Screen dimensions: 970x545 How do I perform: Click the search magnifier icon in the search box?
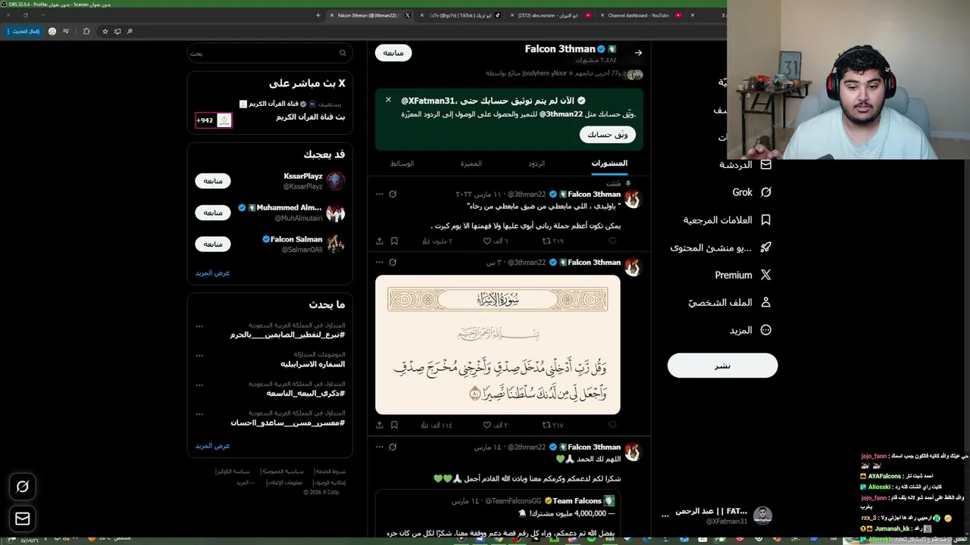click(343, 53)
